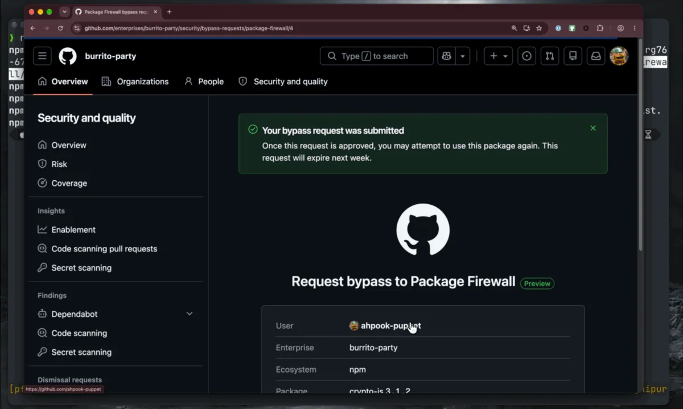
Task: Bookmark this page with the star icon
Action: tap(539, 28)
